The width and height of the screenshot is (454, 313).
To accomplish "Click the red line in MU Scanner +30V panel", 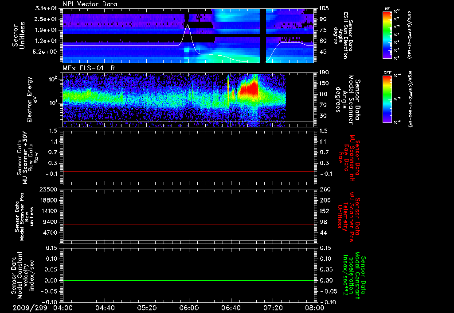I will click(x=188, y=171).
